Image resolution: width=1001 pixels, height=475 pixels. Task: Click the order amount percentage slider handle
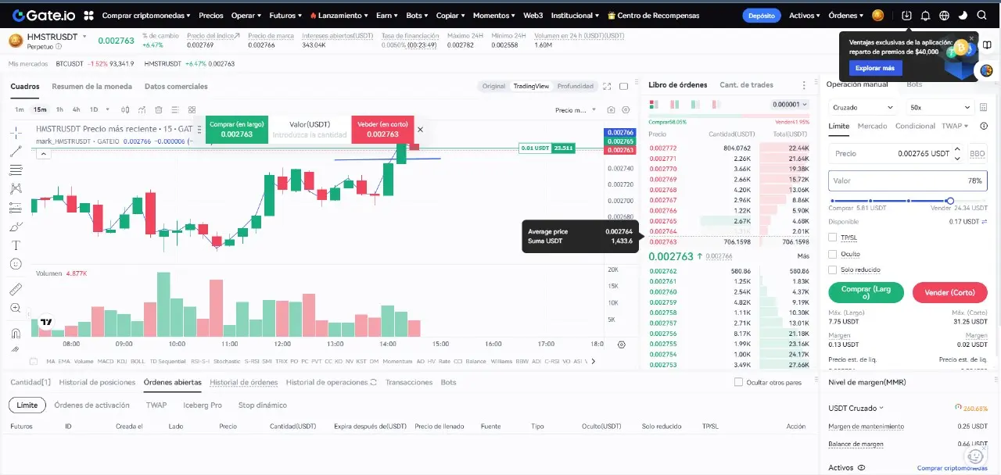(x=949, y=201)
